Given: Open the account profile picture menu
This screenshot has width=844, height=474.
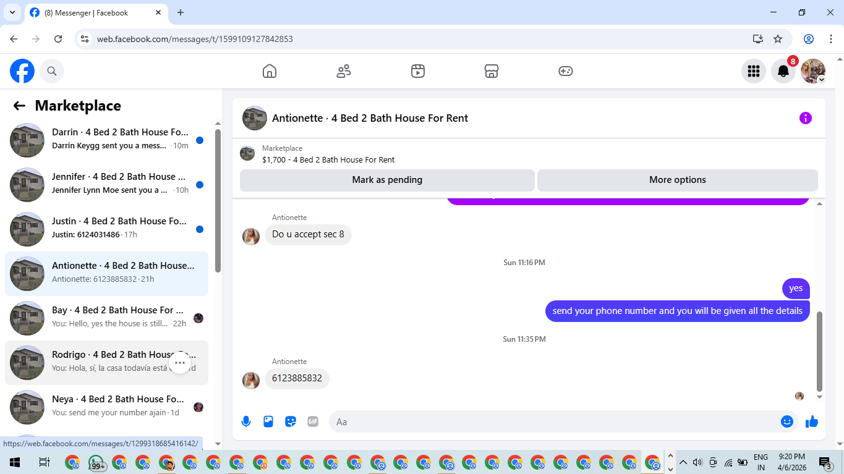Looking at the screenshot, I should (813, 71).
